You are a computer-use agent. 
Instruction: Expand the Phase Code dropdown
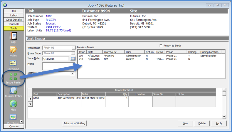[x=73, y=53]
